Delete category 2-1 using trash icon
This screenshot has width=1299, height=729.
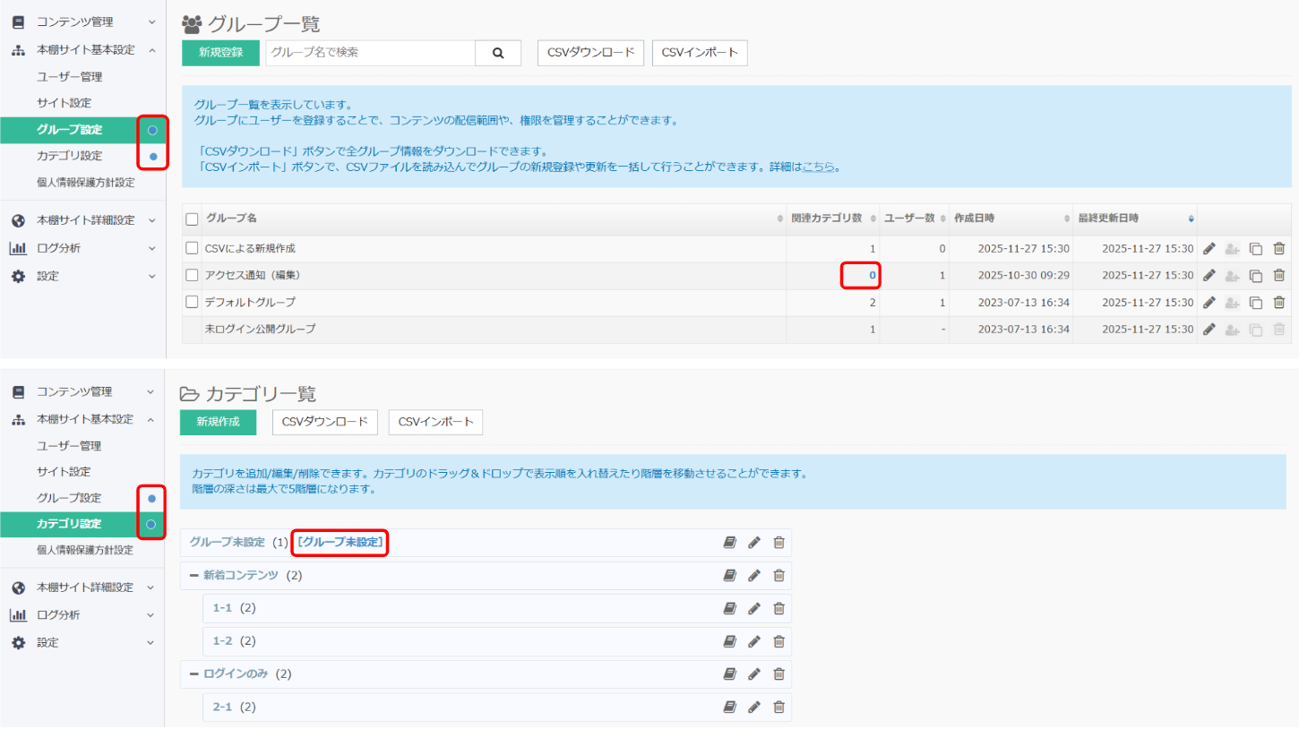click(779, 708)
